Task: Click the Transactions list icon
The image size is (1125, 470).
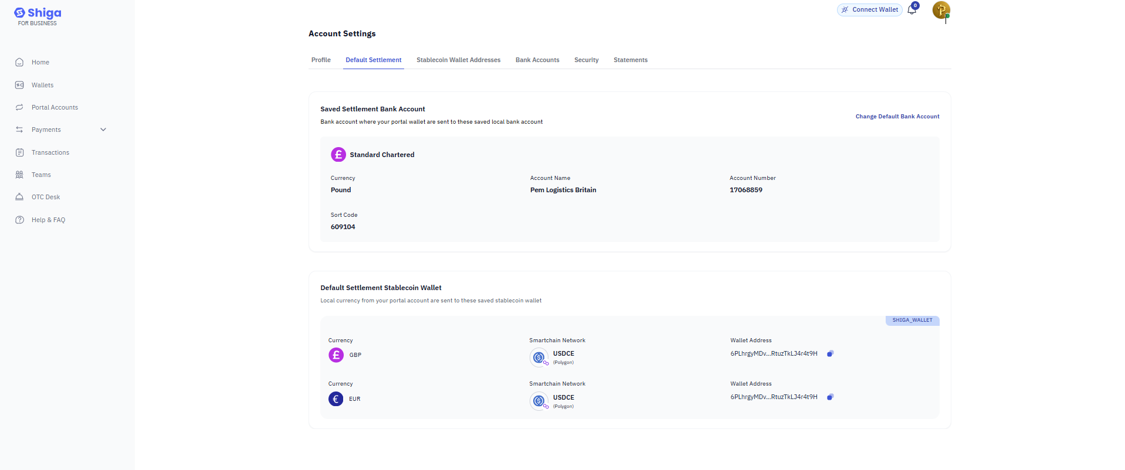Action: click(x=19, y=152)
